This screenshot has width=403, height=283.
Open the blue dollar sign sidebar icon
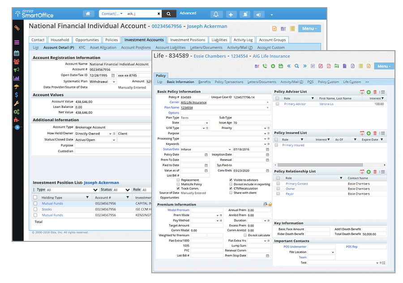pos(17,95)
